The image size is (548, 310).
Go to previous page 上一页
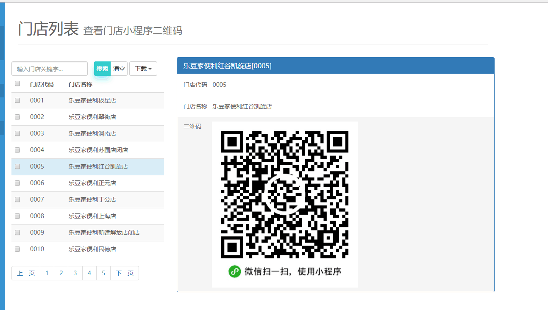coord(26,273)
